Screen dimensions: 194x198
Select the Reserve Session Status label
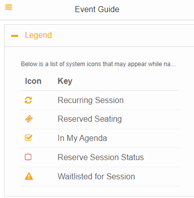[x=101, y=157]
